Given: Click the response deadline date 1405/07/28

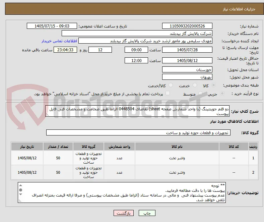Looking at the screenshot, I should [x=187, y=50].
